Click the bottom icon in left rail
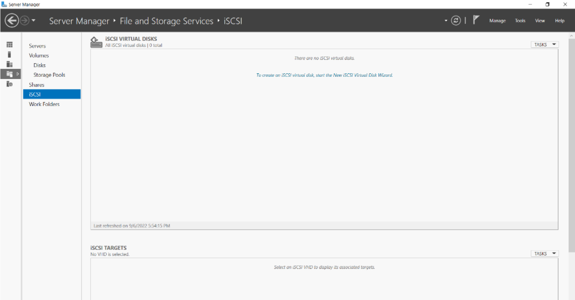Viewport: 575px width, 300px height. point(9,84)
